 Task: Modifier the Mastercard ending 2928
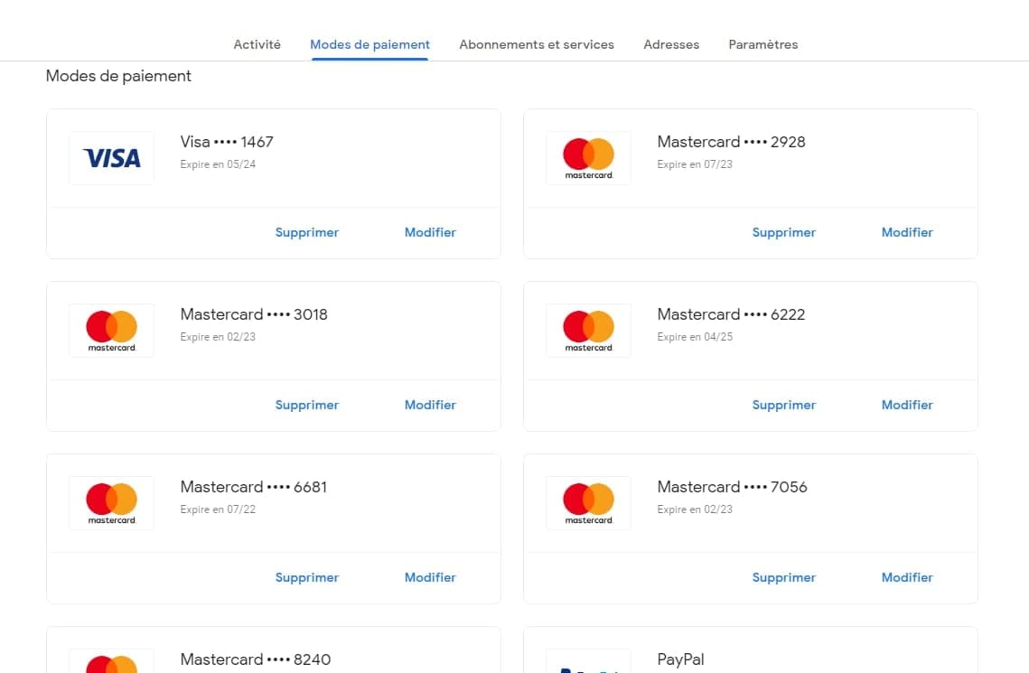(x=907, y=232)
